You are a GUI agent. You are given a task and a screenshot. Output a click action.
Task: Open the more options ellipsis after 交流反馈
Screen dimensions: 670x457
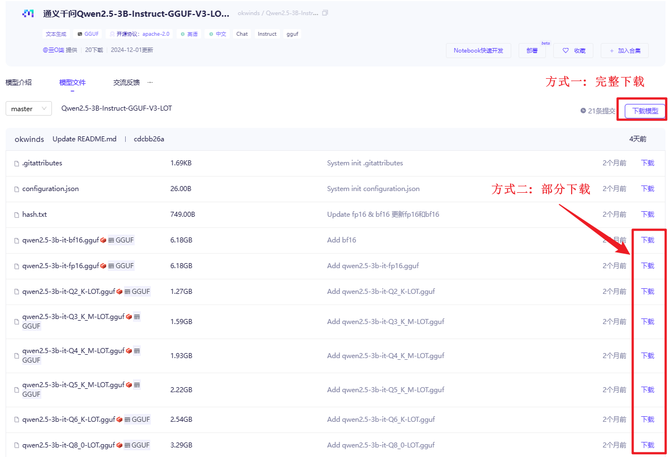[150, 83]
